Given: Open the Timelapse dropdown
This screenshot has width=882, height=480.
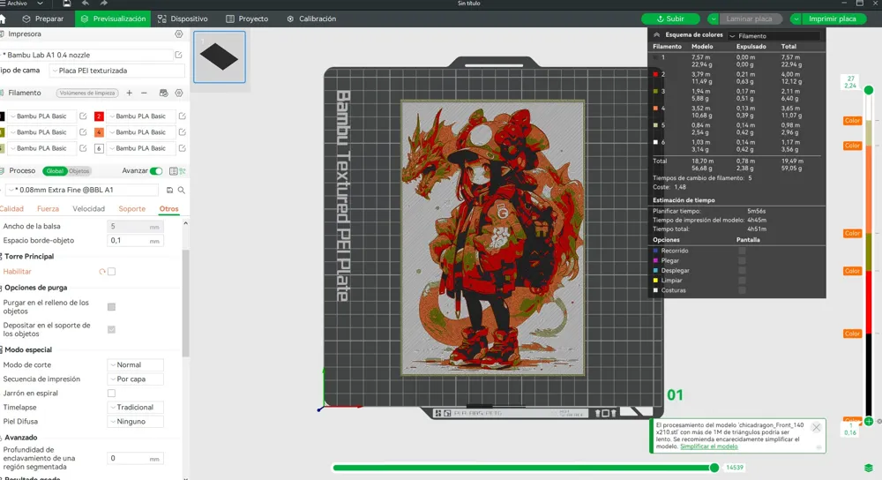Looking at the screenshot, I should coord(136,407).
